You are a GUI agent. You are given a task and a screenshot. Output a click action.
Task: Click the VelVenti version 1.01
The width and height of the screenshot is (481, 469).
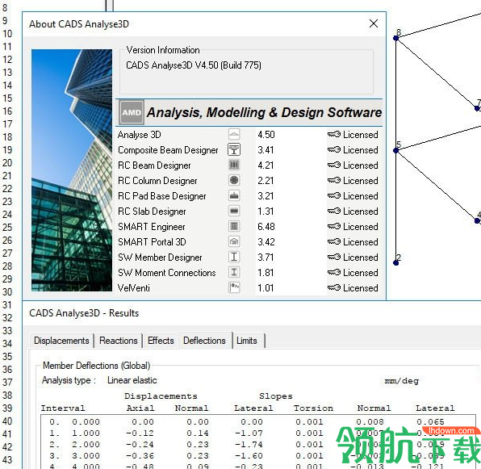tap(266, 288)
